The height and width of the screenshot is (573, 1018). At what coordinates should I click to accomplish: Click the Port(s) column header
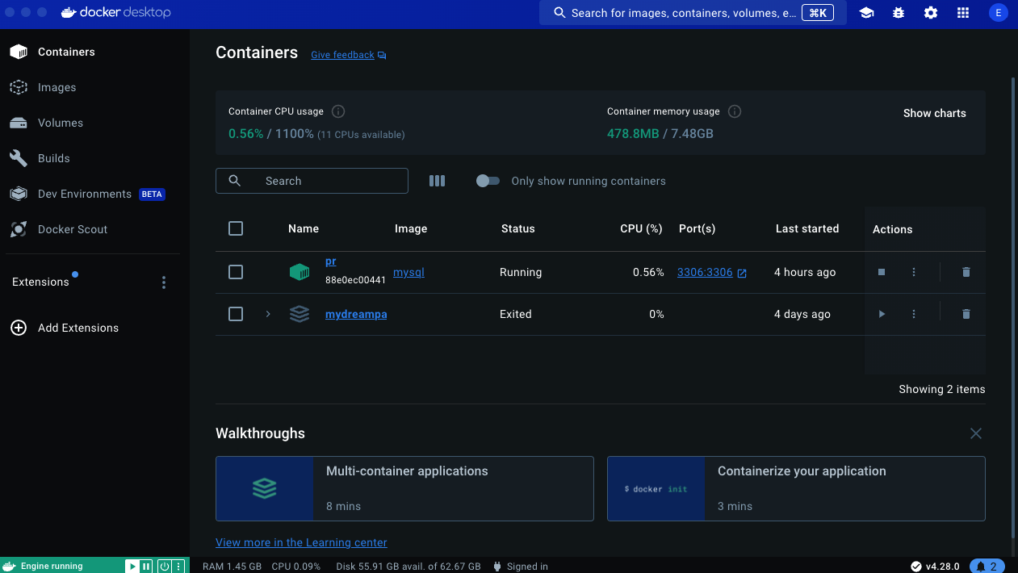(x=698, y=229)
